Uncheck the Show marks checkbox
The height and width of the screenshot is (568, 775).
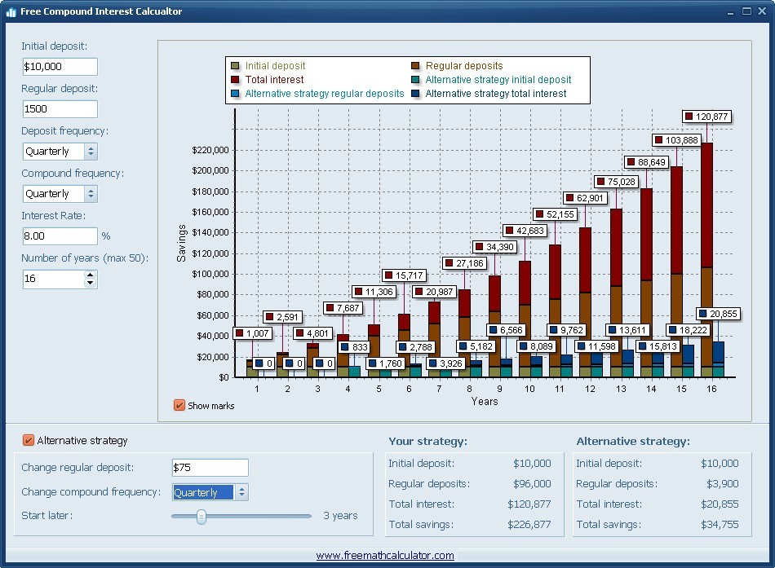coord(181,405)
